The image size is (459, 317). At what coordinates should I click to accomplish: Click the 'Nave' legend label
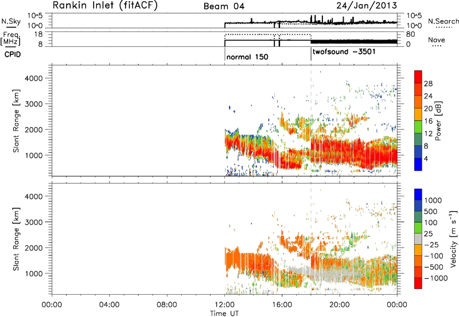tap(437, 39)
